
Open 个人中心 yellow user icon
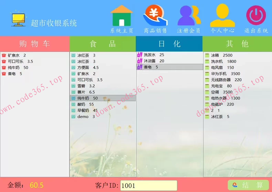[x=222, y=15]
